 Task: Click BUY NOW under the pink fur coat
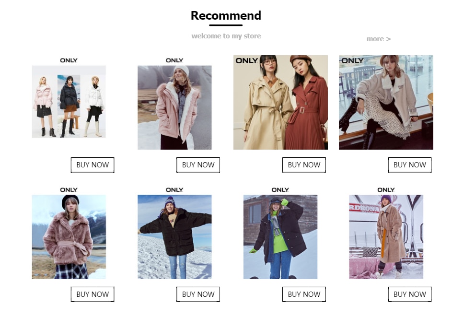(x=93, y=294)
